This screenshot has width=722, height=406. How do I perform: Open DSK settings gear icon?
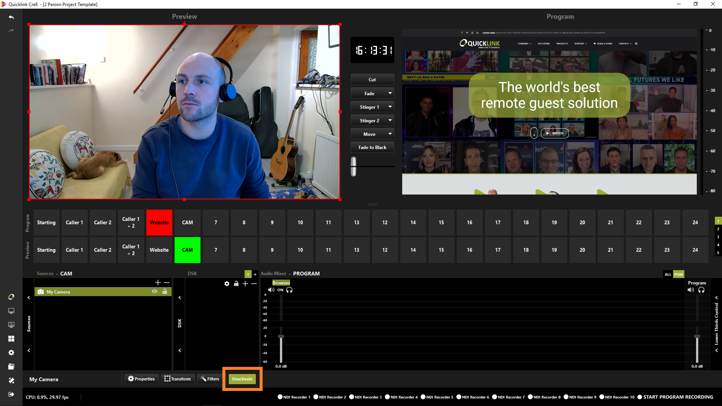click(227, 284)
